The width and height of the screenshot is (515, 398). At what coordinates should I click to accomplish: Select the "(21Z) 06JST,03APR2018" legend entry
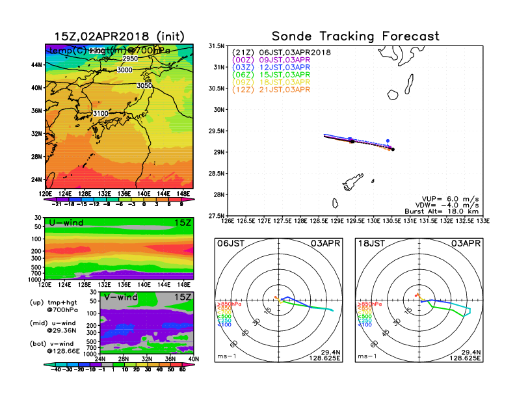282,53
